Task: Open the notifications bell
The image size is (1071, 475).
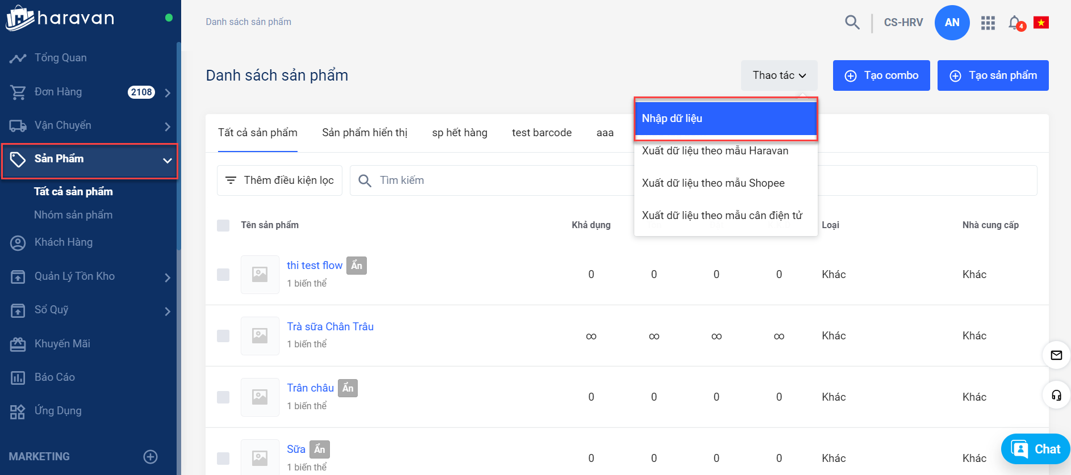Action: 1015,23
